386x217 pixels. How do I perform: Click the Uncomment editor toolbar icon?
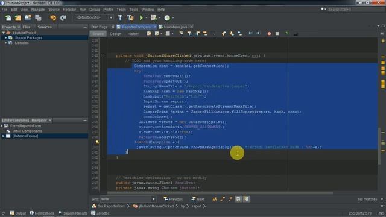pos(296,34)
